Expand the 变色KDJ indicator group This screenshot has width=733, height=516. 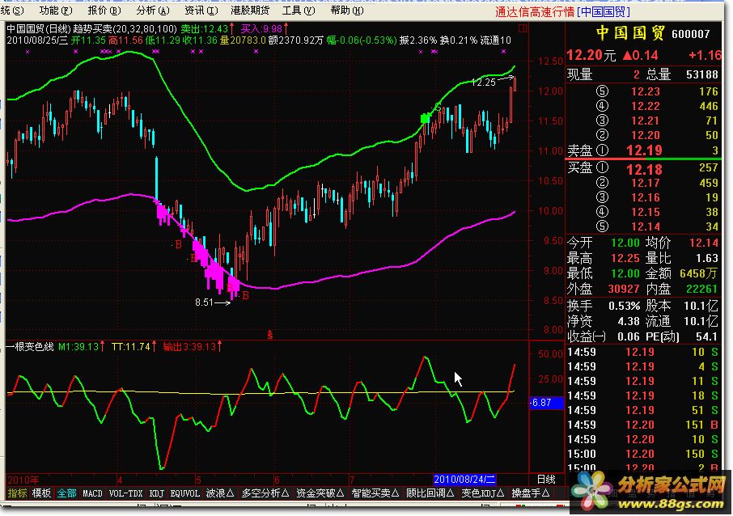point(483,493)
